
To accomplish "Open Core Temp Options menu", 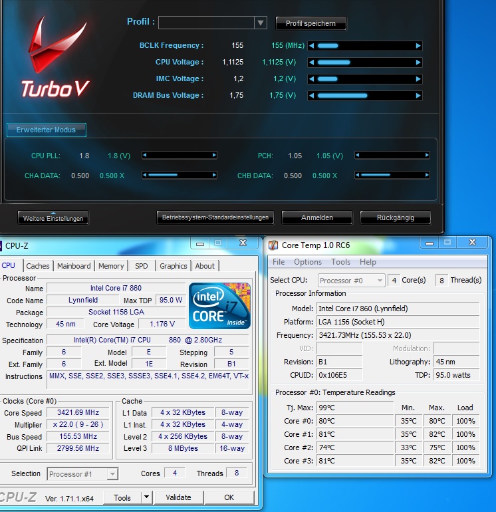I will pos(308,262).
